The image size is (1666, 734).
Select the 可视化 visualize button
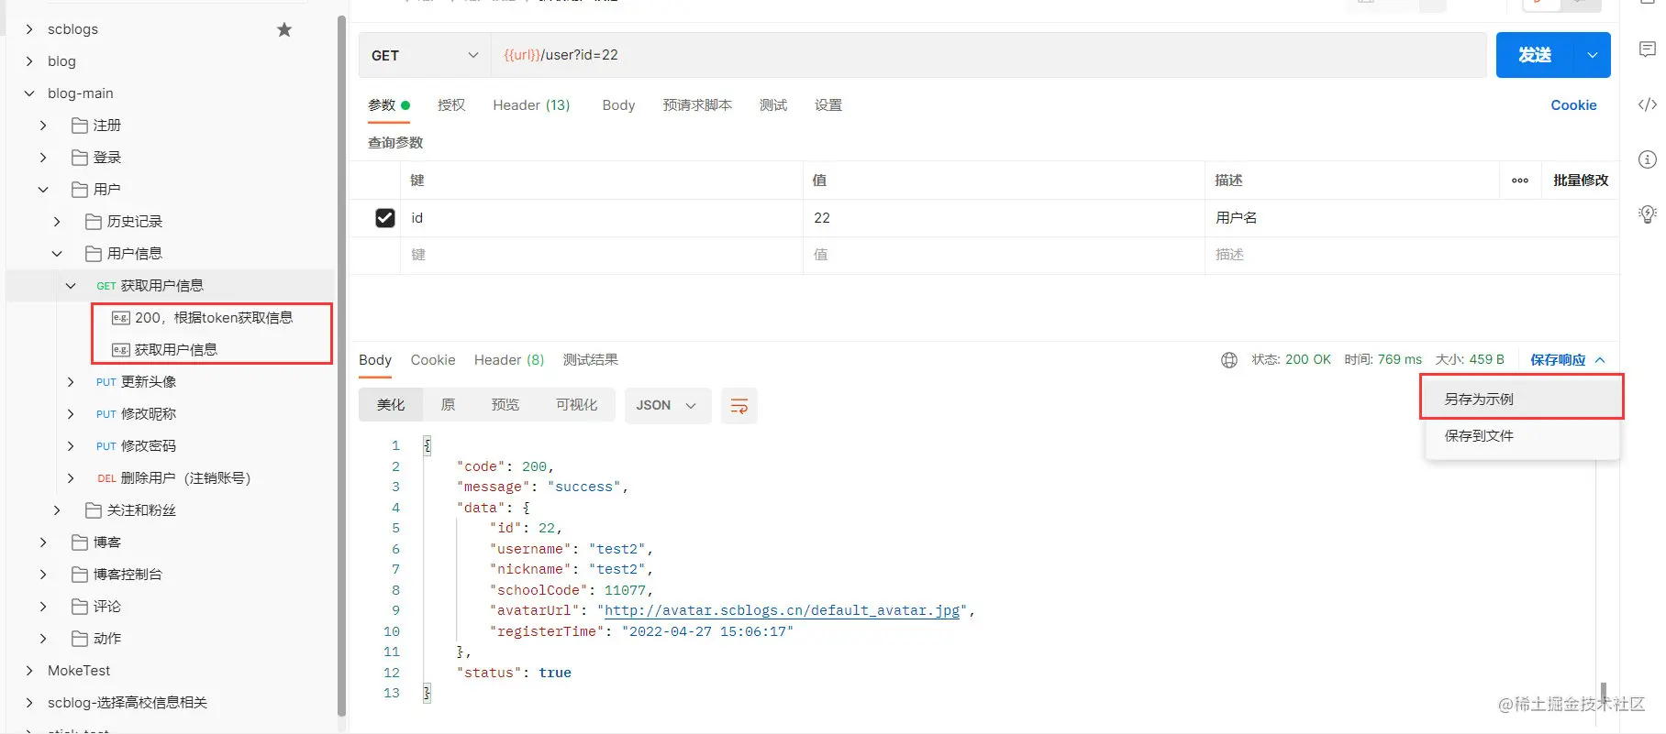tap(576, 405)
